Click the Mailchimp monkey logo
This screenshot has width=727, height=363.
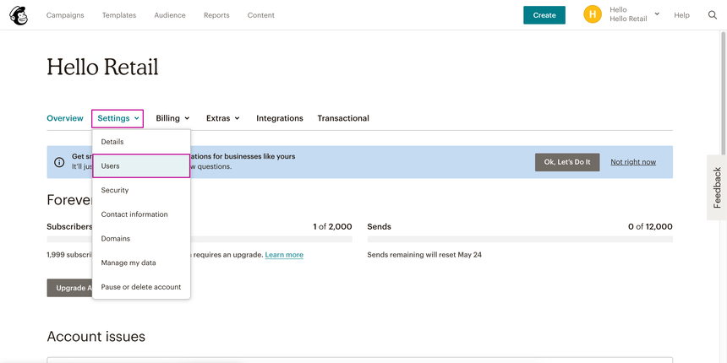click(18, 15)
